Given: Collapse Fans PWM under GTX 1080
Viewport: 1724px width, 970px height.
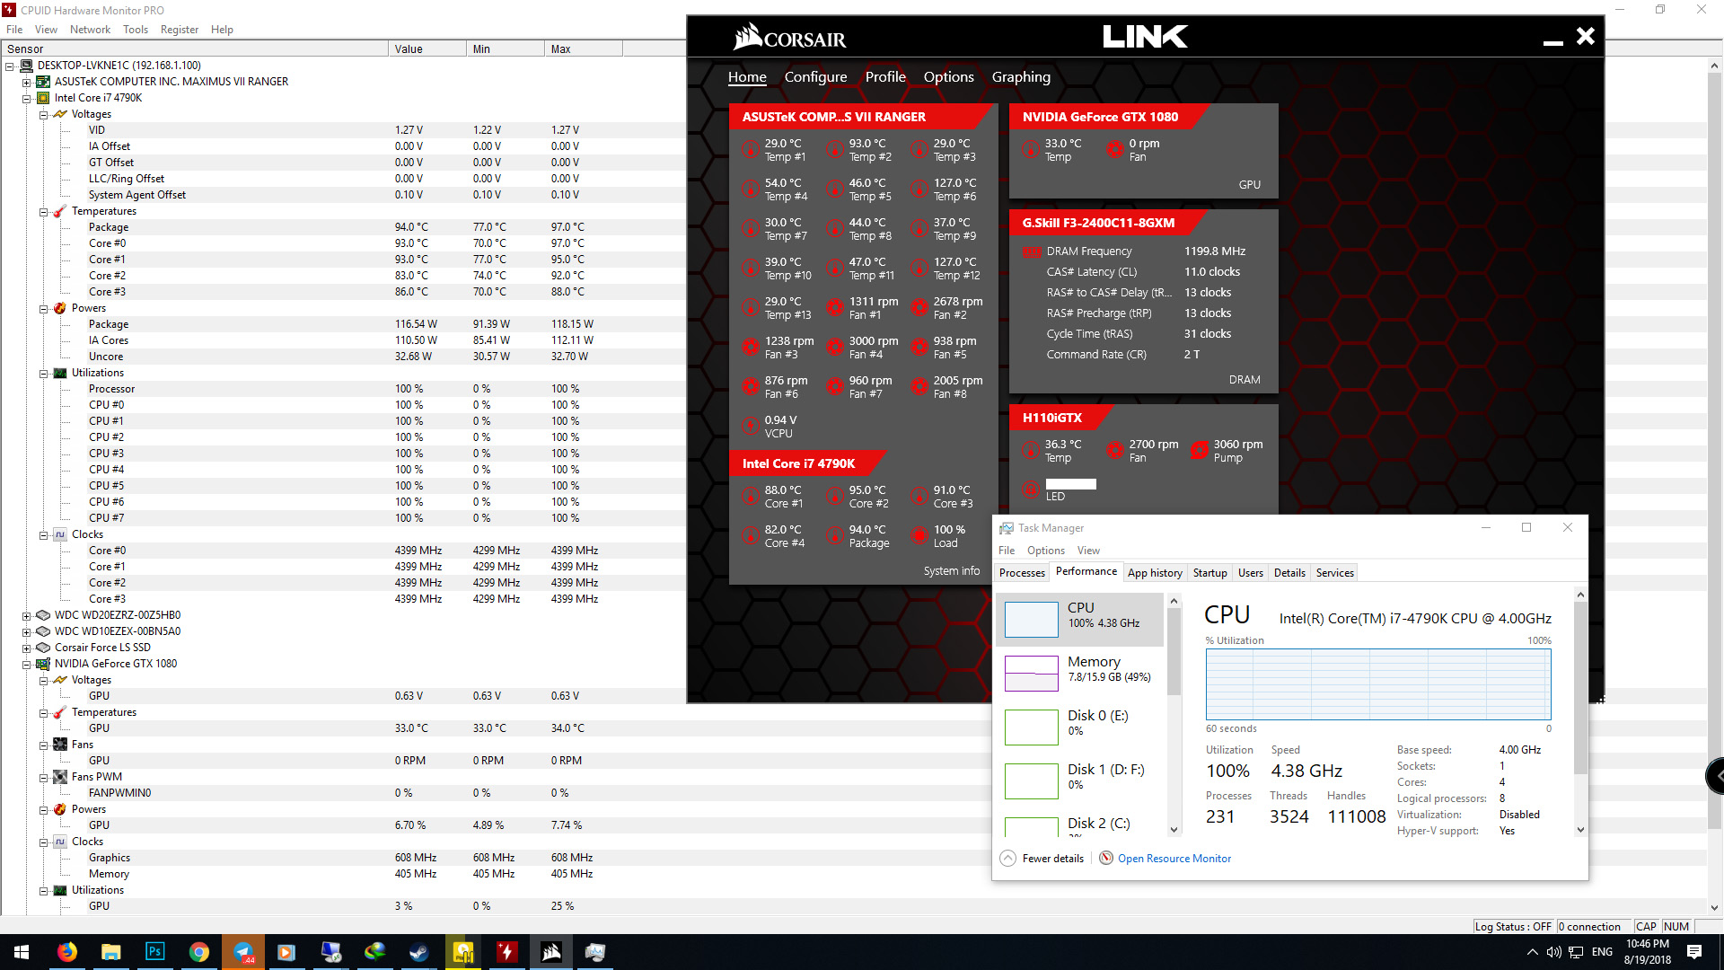Looking at the screenshot, I should (44, 777).
